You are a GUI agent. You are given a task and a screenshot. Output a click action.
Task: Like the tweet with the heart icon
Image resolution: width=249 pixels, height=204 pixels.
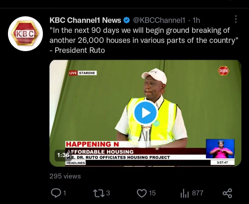pos(142,193)
